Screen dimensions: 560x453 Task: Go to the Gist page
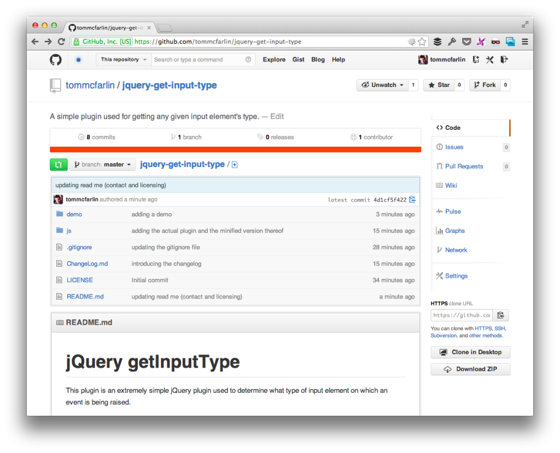[x=298, y=59]
